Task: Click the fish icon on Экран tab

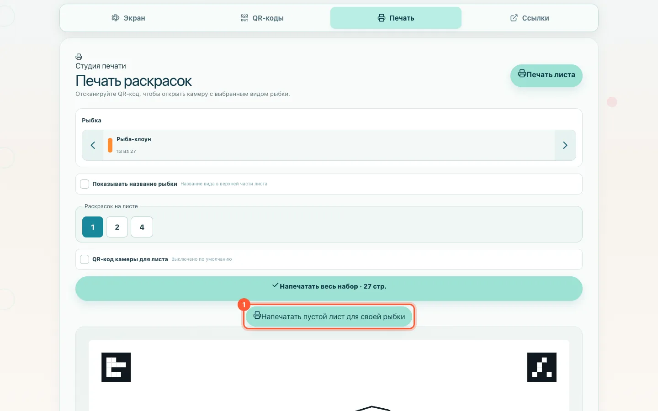Action: [116, 18]
